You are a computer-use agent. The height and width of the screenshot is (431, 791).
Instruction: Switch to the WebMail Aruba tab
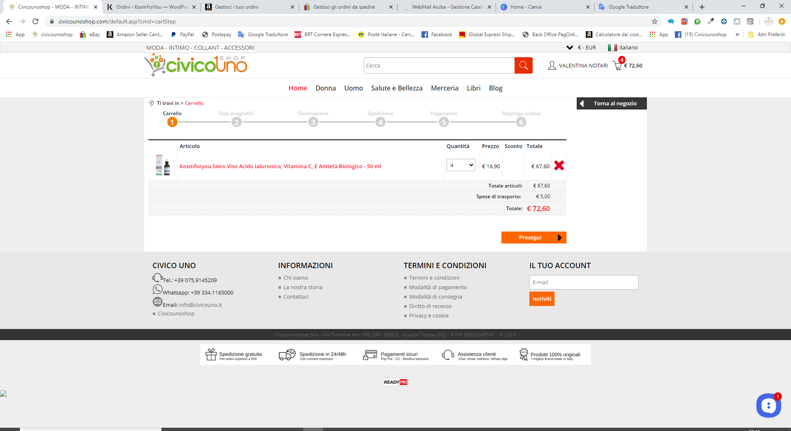[x=447, y=7]
